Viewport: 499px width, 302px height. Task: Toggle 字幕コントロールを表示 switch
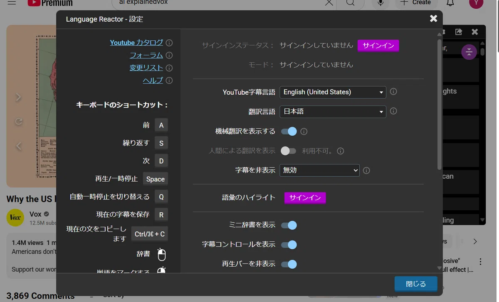289,245
